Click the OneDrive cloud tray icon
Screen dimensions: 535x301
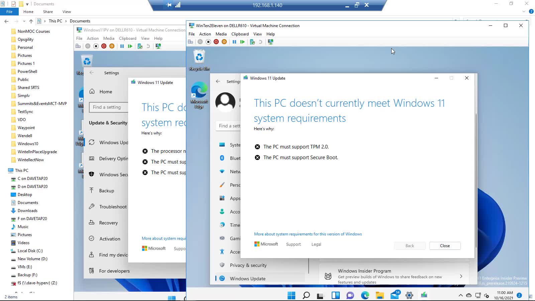pos(469,295)
